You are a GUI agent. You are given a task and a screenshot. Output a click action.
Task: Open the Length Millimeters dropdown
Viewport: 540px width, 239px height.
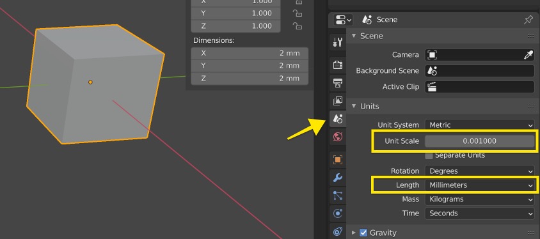click(479, 185)
